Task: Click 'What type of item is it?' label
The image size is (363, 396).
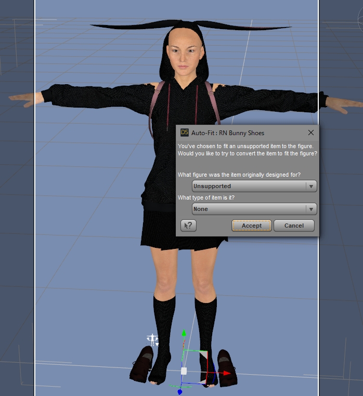Action: click(206, 197)
